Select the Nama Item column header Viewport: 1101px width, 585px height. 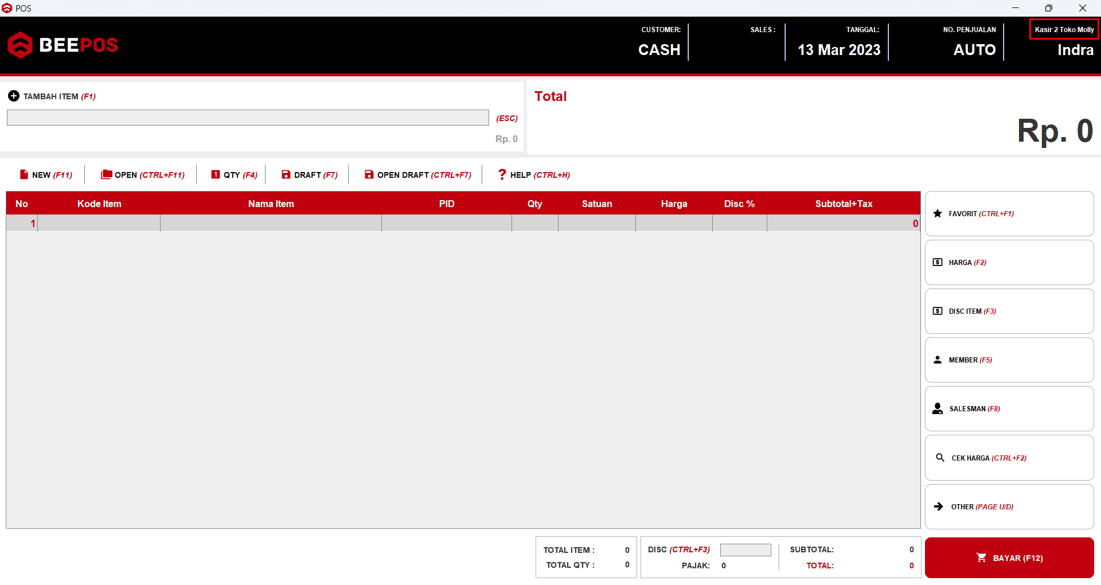[x=271, y=204]
